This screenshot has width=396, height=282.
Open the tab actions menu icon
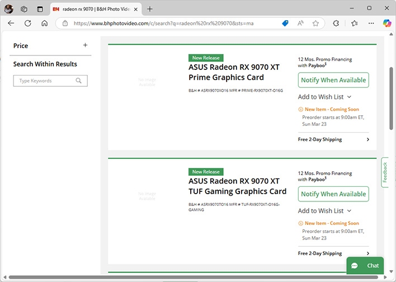pos(40,9)
